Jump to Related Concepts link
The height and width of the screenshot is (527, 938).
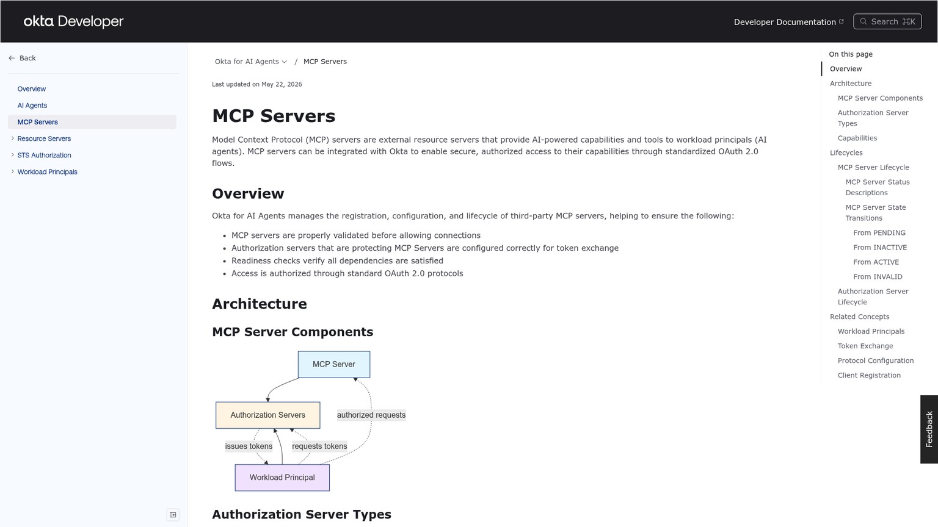(x=859, y=317)
